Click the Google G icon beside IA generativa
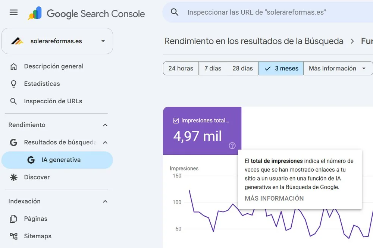Screen dimensions: 373x248 [x=31, y=160]
